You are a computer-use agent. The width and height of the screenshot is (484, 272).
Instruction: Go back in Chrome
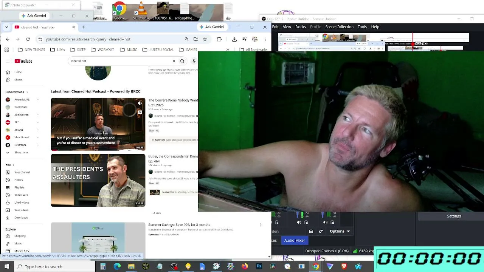8,39
